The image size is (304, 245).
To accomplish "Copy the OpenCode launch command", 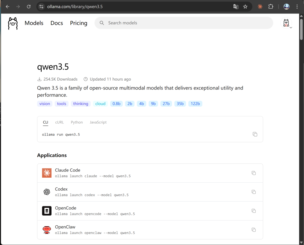I will [x=254, y=211].
